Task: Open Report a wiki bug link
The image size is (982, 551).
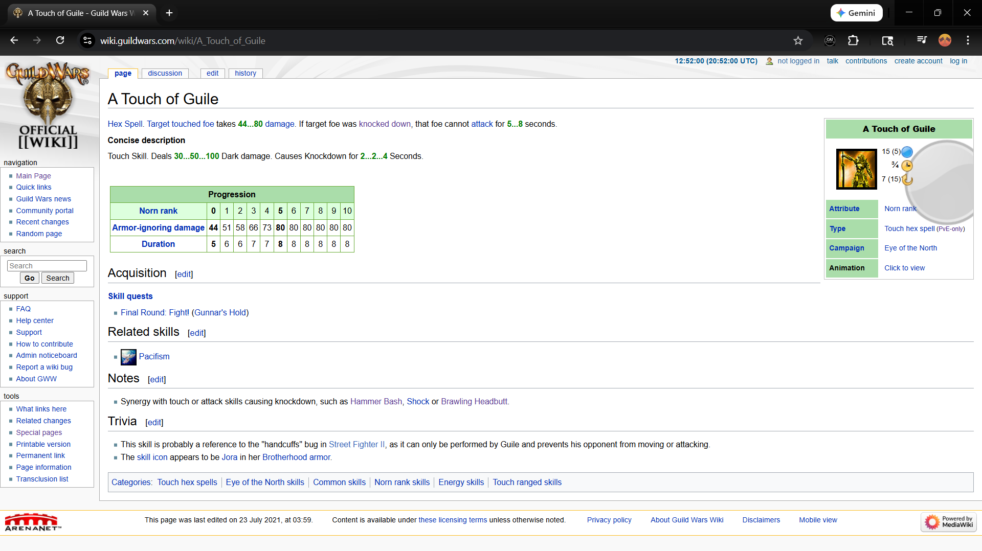Action: point(44,367)
